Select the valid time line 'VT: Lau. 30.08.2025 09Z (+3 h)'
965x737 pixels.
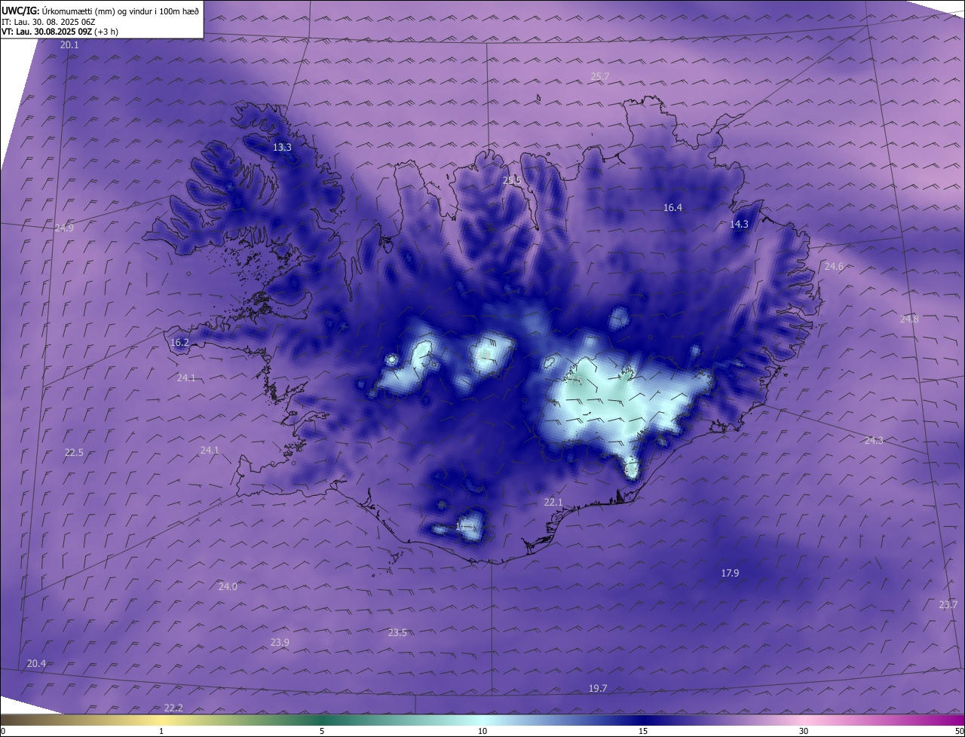pyautogui.click(x=60, y=32)
